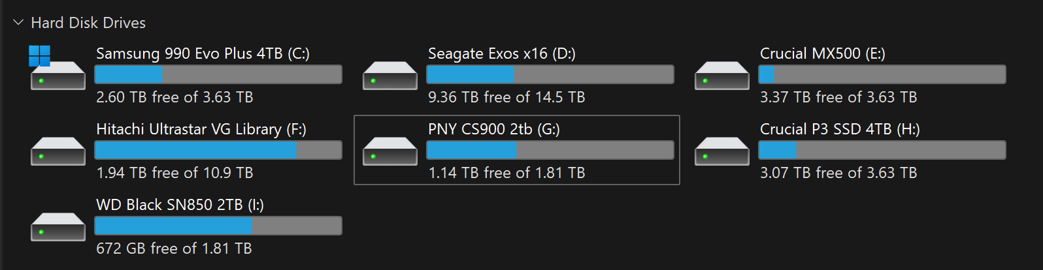Select the Hitachi Ultrastar F: drive icon
The height and width of the screenshot is (270, 1043).
click(x=58, y=151)
